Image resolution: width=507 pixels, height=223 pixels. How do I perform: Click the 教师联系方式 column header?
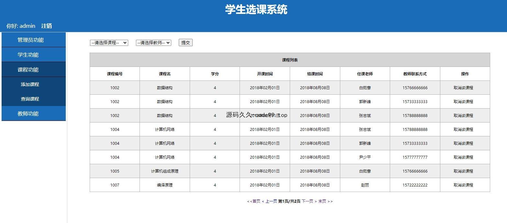tap(415, 74)
